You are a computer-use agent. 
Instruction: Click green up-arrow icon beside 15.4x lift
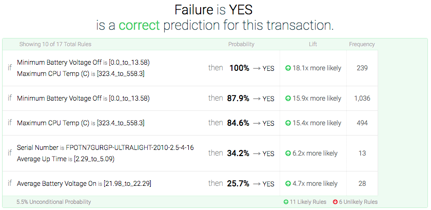[x=288, y=123]
